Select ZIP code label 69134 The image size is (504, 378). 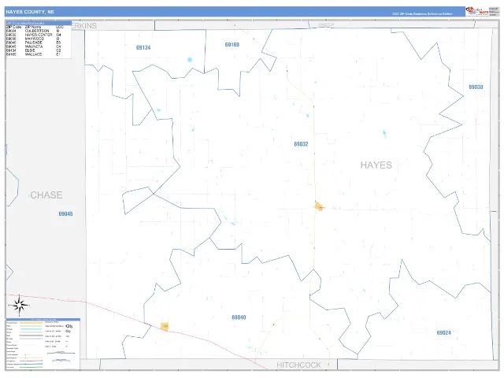(x=143, y=47)
